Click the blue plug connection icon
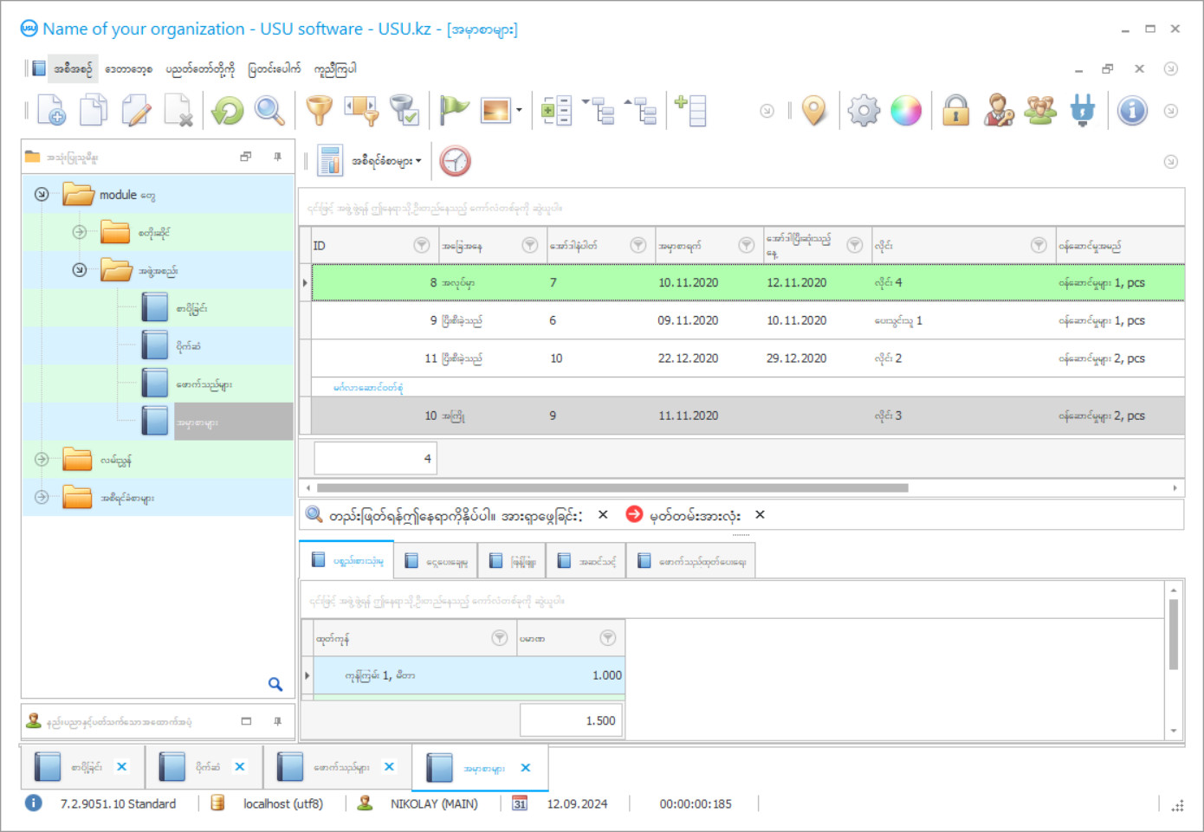This screenshot has width=1204, height=832. (x=1083, y=110)
